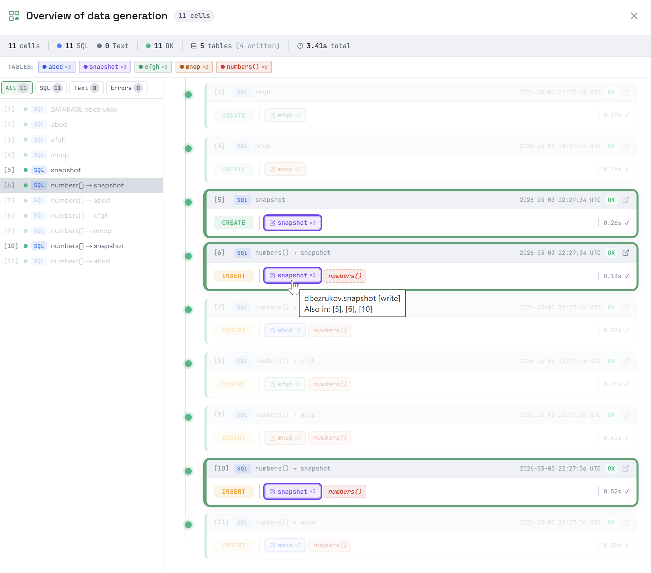Select cell [6] numbers() → snapshot in list
The height and width of the screenshot is (573, 651).
82,185
